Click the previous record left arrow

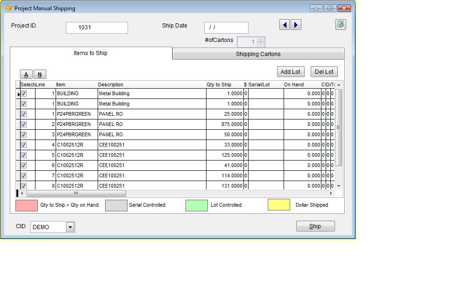(284, 25)
